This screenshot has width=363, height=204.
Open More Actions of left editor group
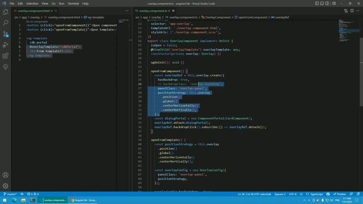click(127, 11)
